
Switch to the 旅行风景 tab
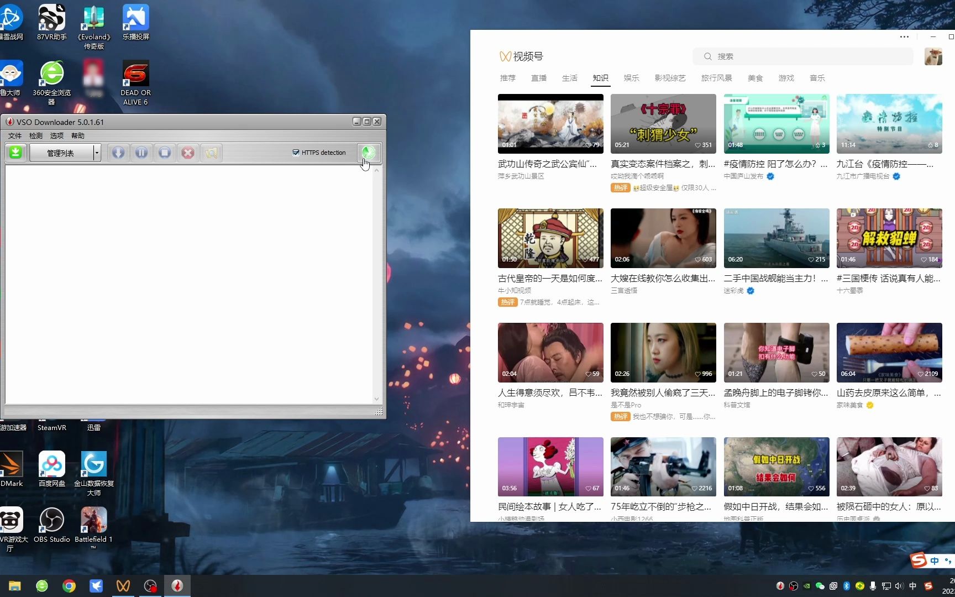pyautogui.click(x=717, y=78)
